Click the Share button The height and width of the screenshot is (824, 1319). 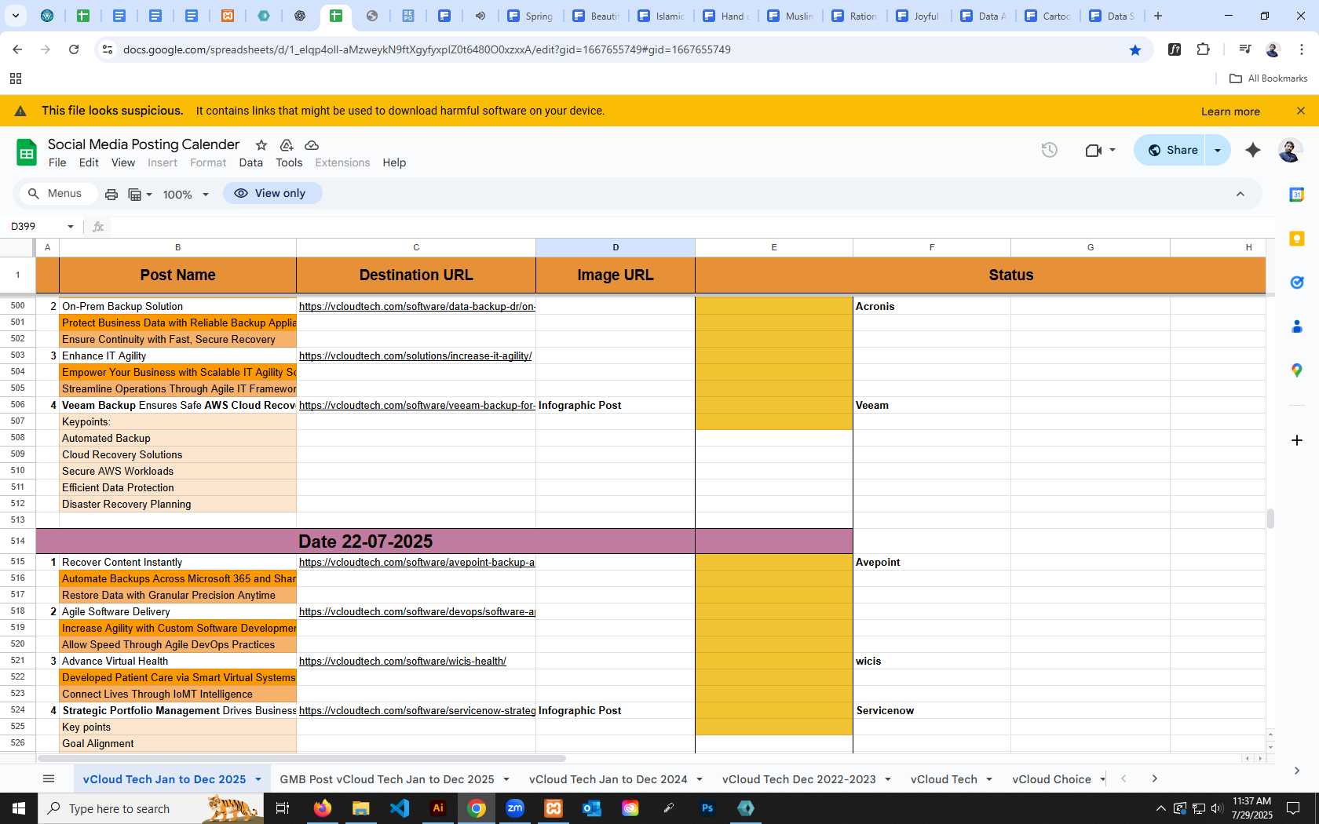point(1173,150)
